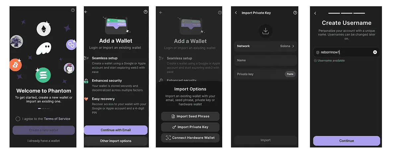Open Other import options
Screen dimensions: 398x157
116,141
